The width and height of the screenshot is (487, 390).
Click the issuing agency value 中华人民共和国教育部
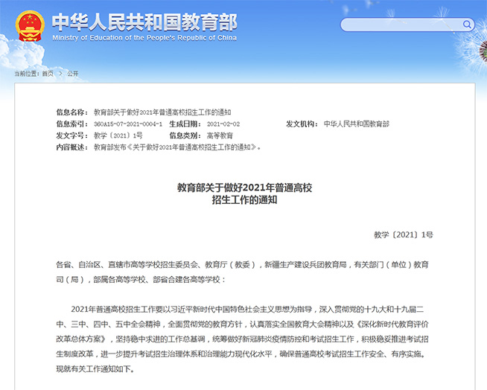click(x=356, y=124)
